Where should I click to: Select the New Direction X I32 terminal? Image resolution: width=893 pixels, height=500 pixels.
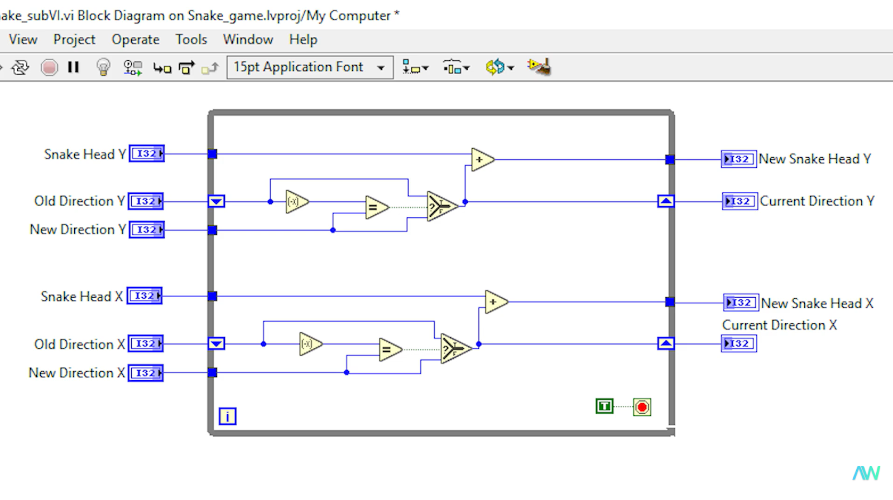(146, 373)
